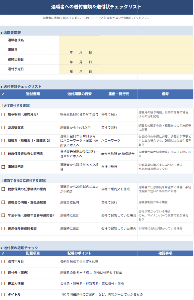This screenshot has width=194, height=300.
Task: Check the 給与明細（最終月分） checkbox
Action: (x=3, y=114)
